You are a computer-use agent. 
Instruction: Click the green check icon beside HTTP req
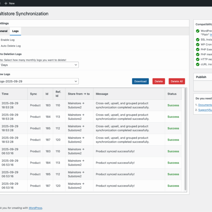pos(198,59)
